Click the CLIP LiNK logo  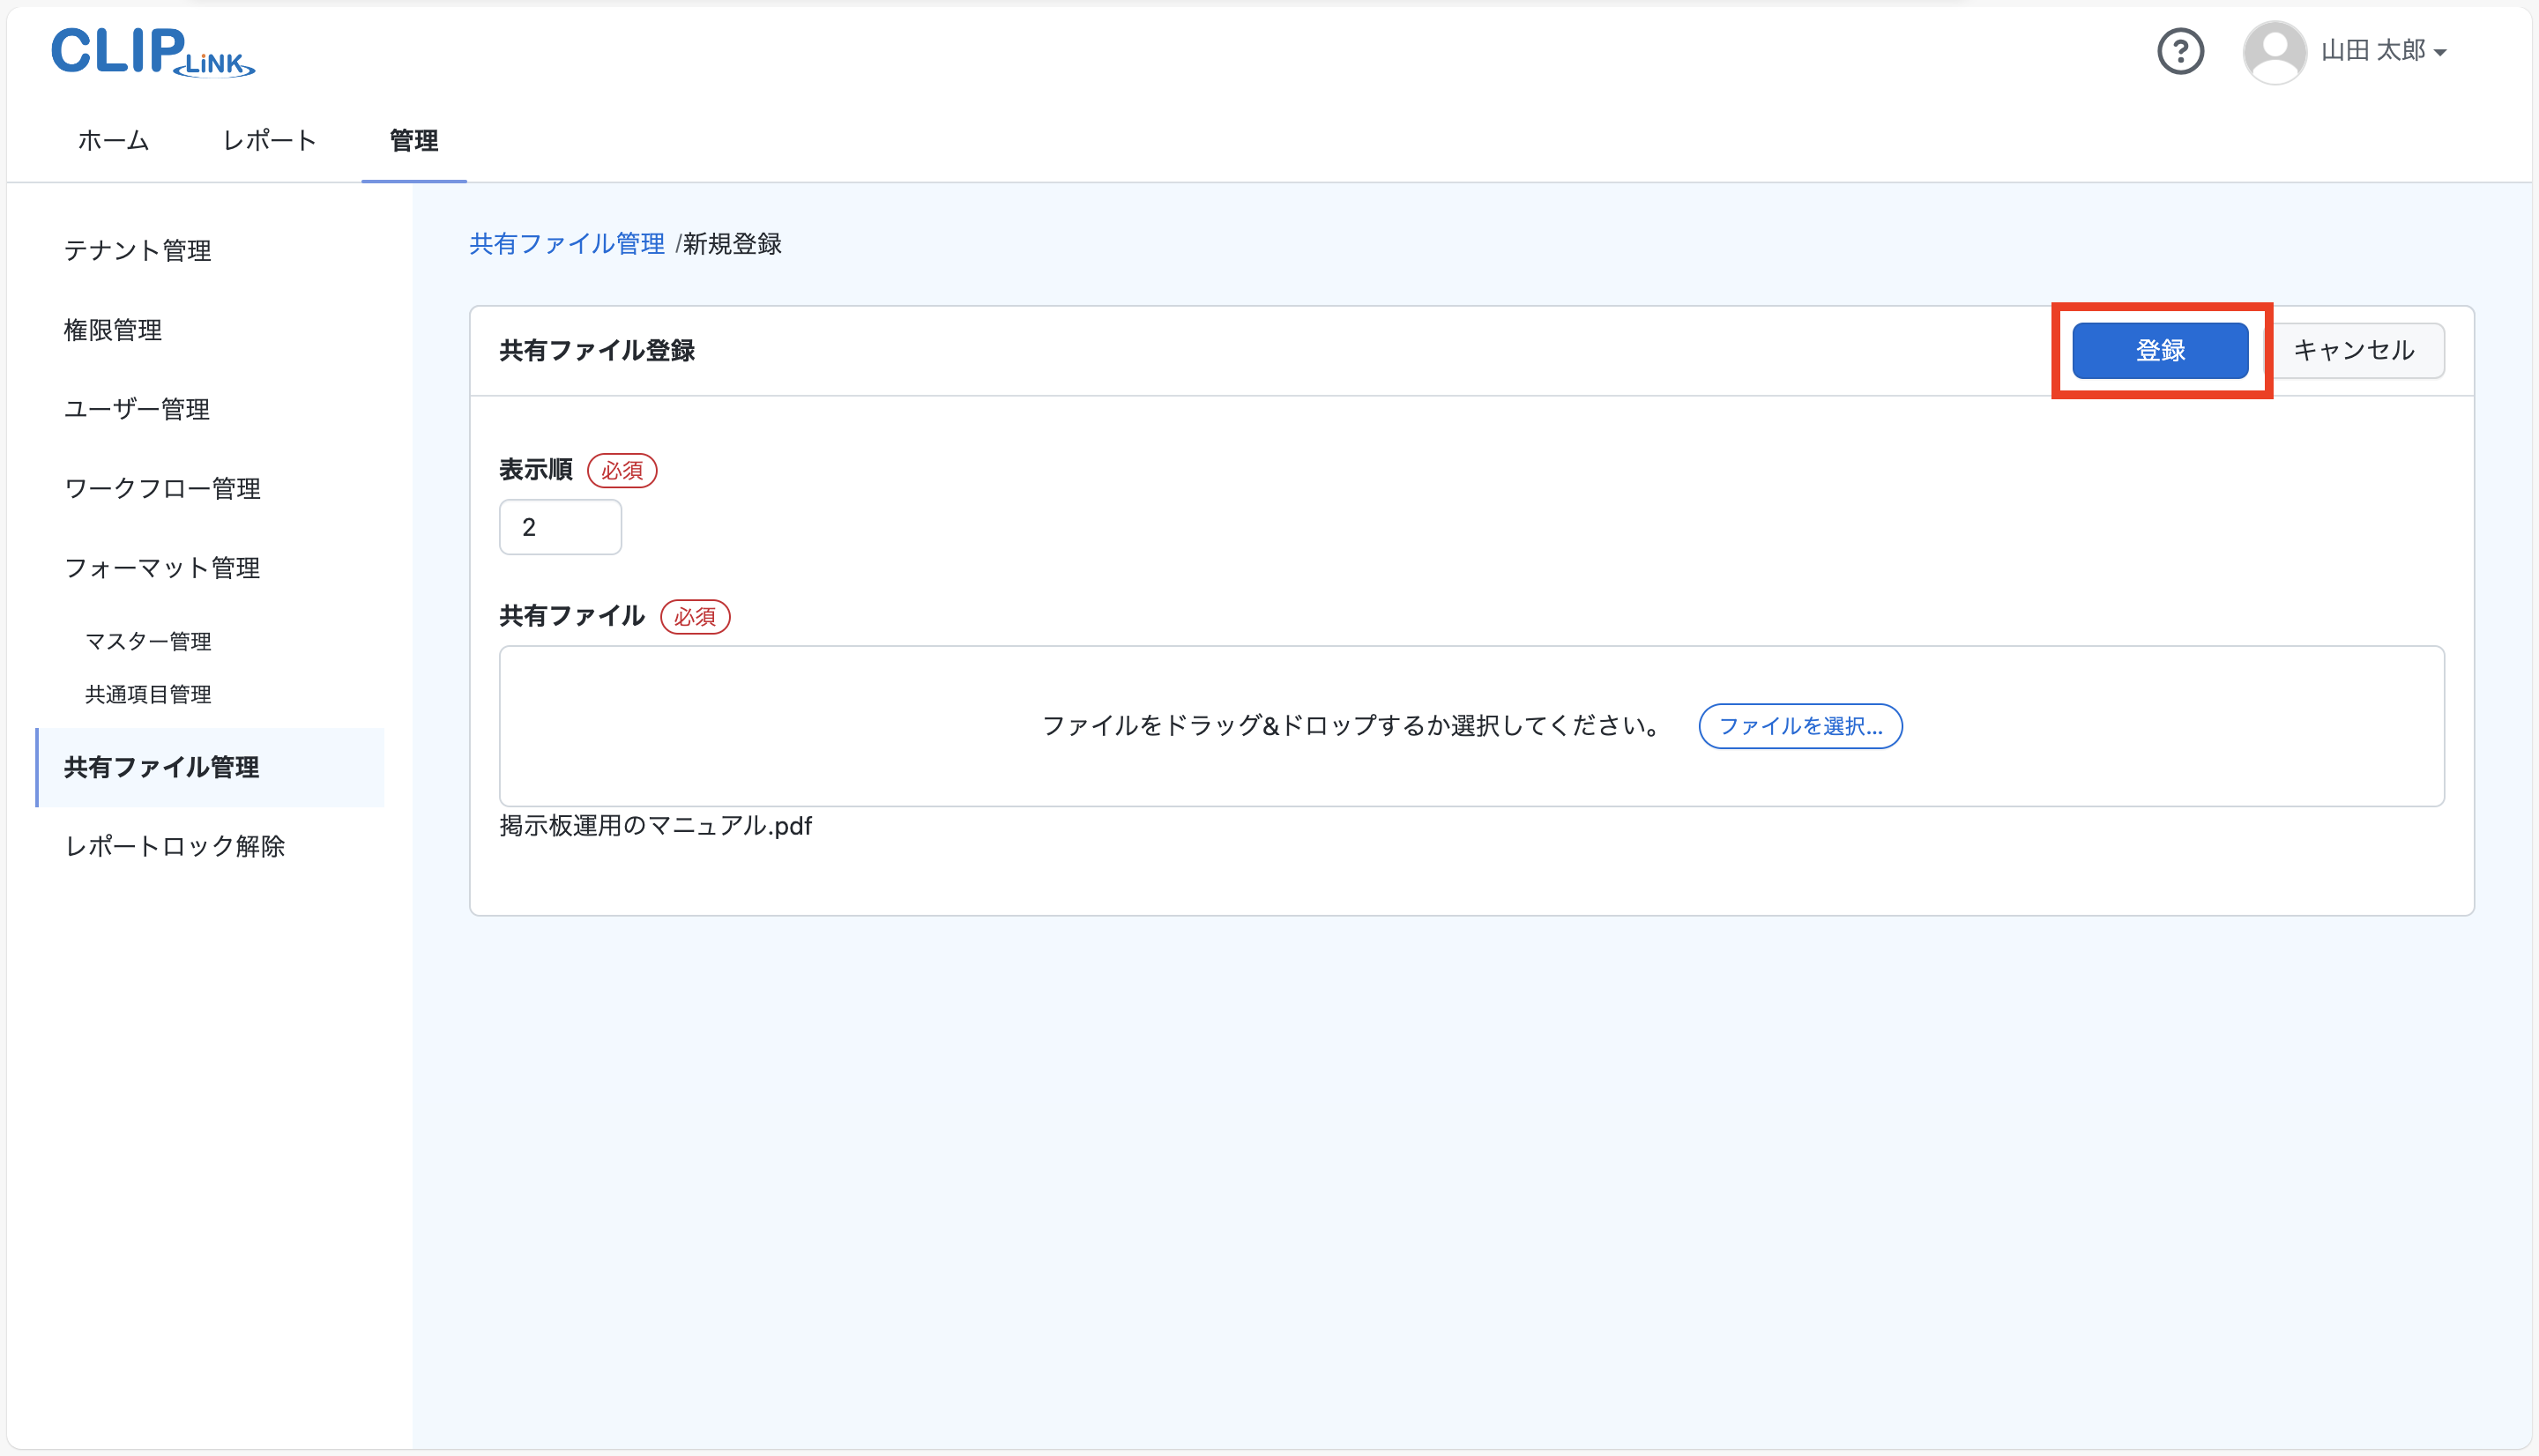[152, 52]
